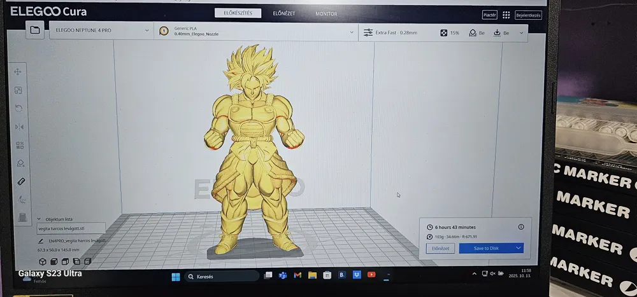Open ELEGOO NEPTUNE 4 PRO printer dropdown
Image resolution: width=637 pixels, height=297 pixels.
101,31
